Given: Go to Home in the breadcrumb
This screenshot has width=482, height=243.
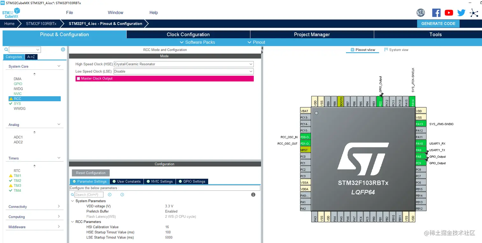Looking at the screenshot, I should (9, 24).
